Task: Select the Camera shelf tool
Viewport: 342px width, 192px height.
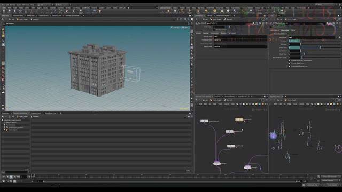Action: pos(162,11)
